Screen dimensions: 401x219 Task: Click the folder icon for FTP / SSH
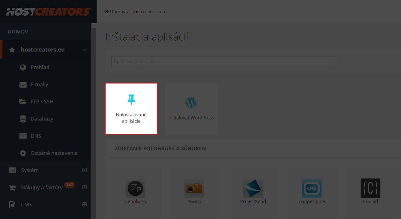pyautogui.click(x=23, y=102)
